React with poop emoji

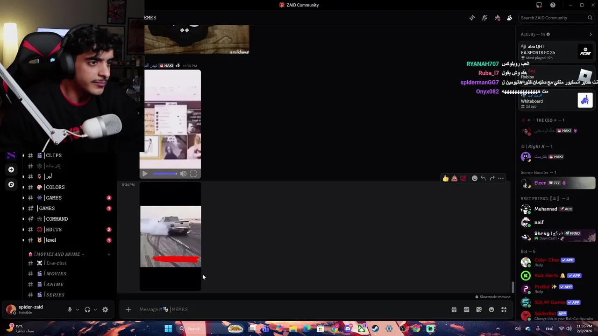[454, 178]
